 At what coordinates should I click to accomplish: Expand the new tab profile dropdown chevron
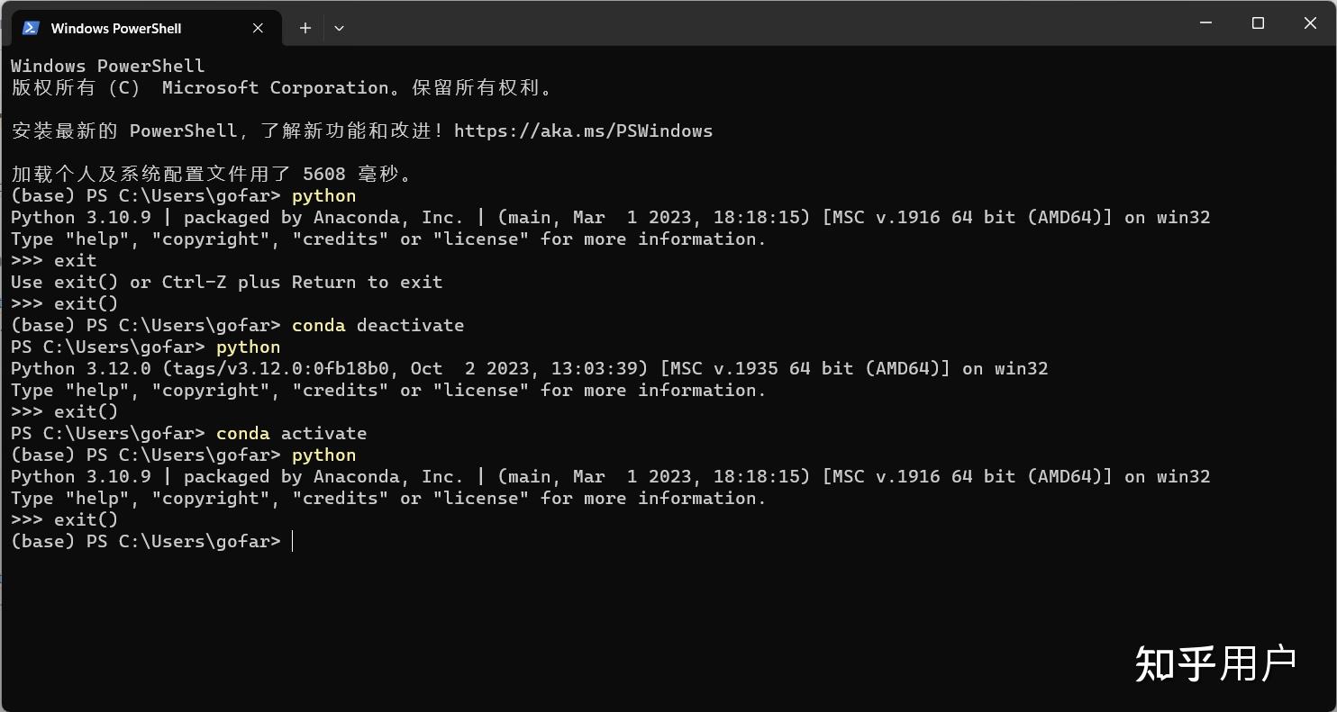click(x=339, y=28)
